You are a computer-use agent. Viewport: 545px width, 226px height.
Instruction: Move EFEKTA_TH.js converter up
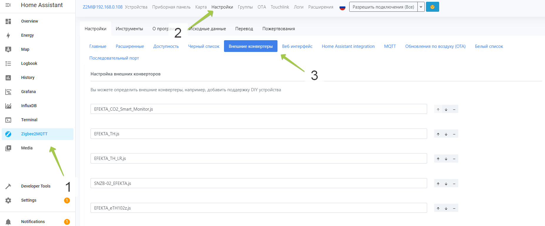point(438,134)
